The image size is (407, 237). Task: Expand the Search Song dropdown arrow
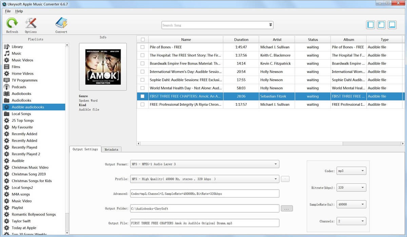pyautogui.click(x=270, y=25)
